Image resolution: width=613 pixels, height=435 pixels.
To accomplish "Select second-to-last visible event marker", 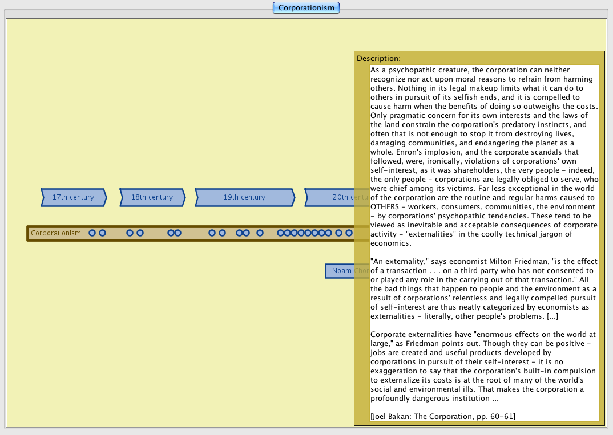I will pos(338,233).
